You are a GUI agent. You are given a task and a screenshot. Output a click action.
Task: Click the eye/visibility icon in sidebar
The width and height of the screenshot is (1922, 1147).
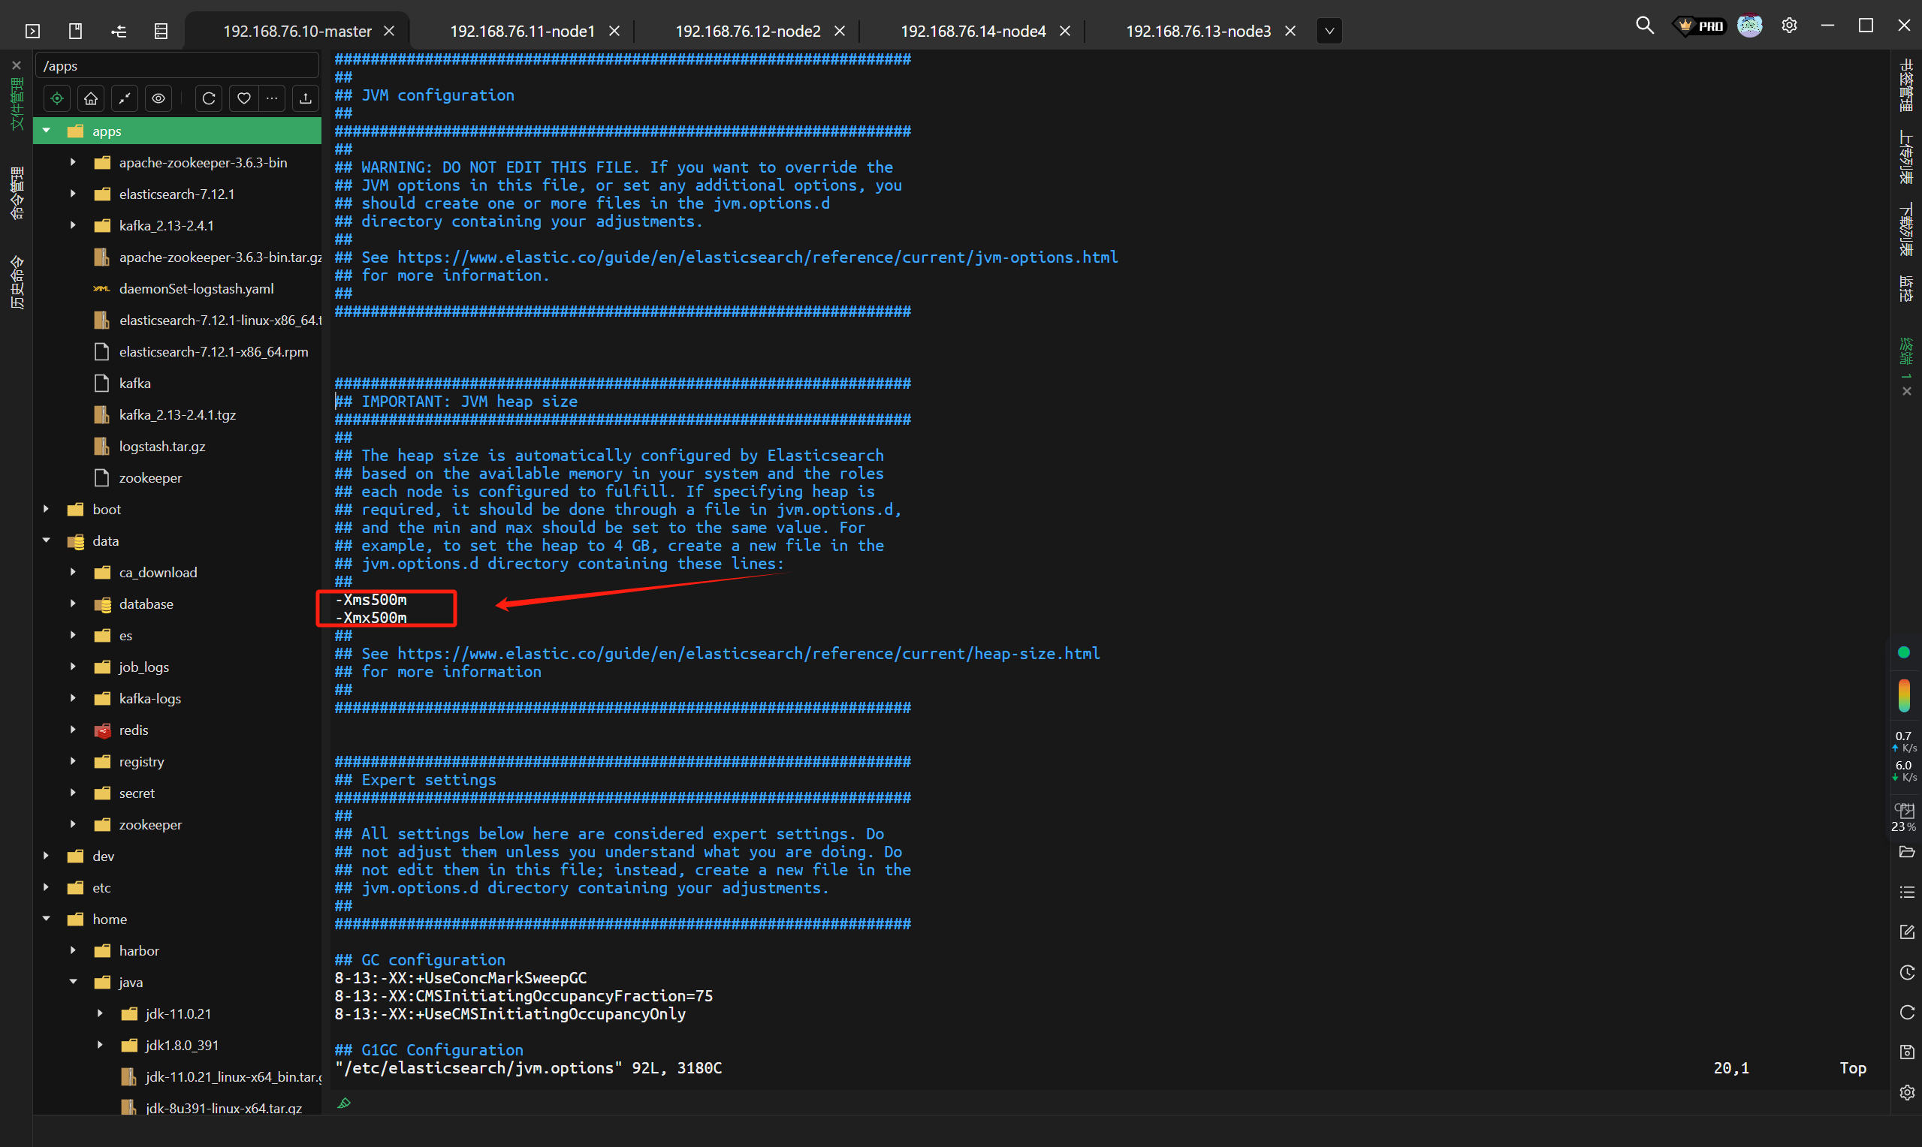click(160, 97)
